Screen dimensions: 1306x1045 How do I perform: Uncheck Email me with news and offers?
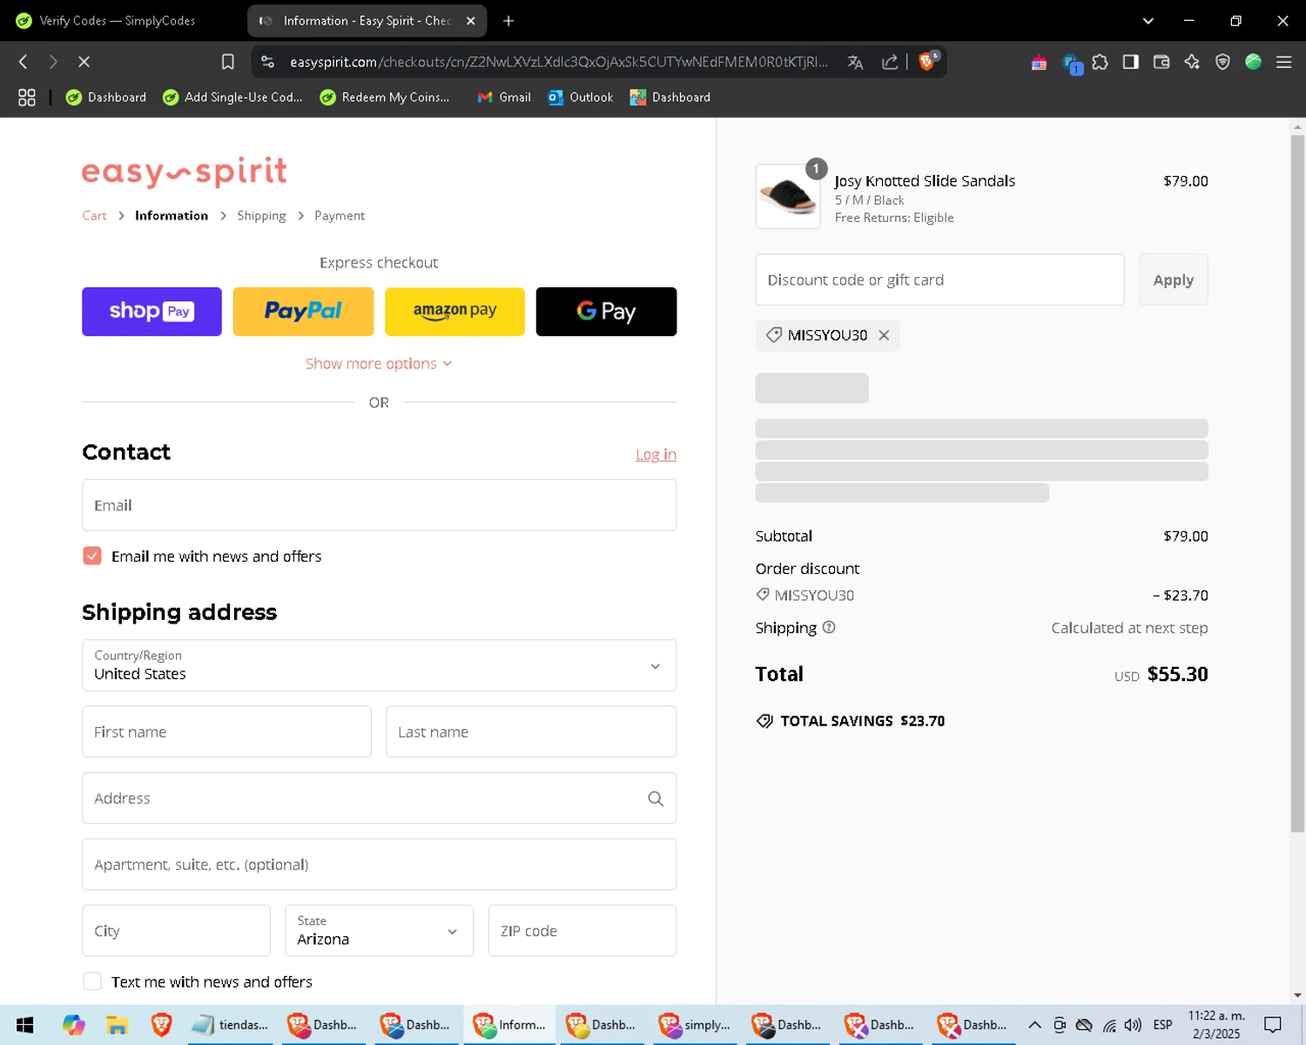(92, 556)
